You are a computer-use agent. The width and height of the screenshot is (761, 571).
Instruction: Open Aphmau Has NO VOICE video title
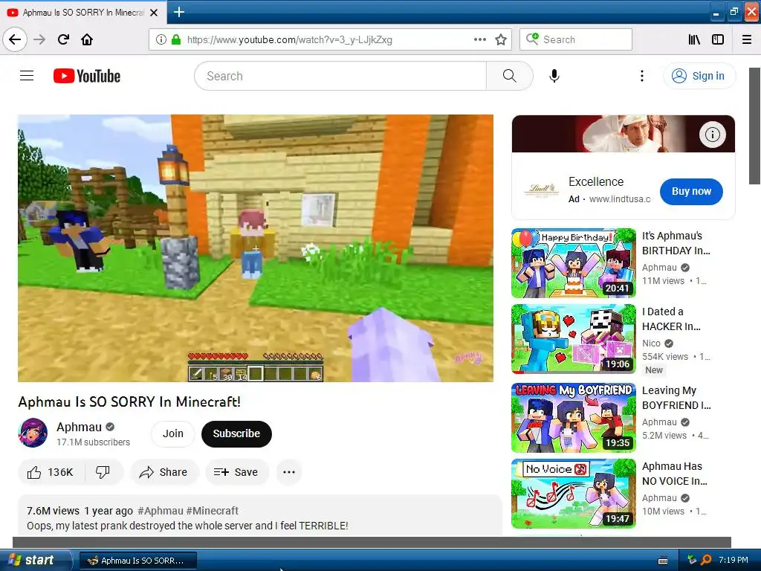click(675, 474)
